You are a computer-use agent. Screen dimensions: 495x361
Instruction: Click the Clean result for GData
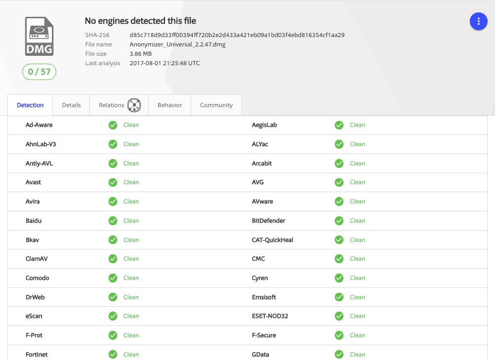[357, 355]
